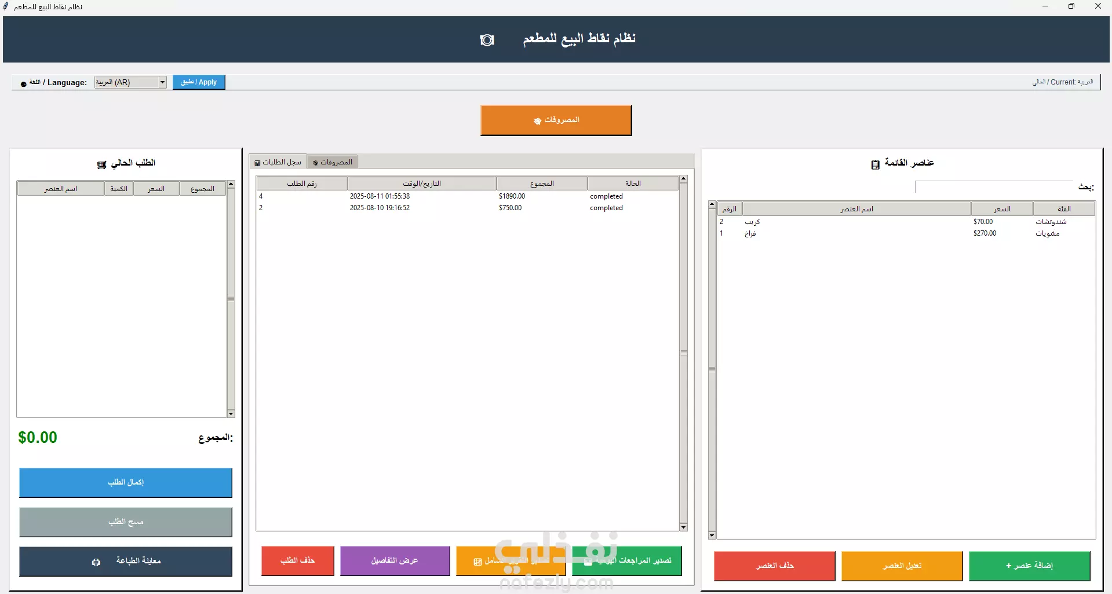Viewport: 1112px width, 594px height.
Task: Click السعر header in current order table
Action: tap(156, 189)
